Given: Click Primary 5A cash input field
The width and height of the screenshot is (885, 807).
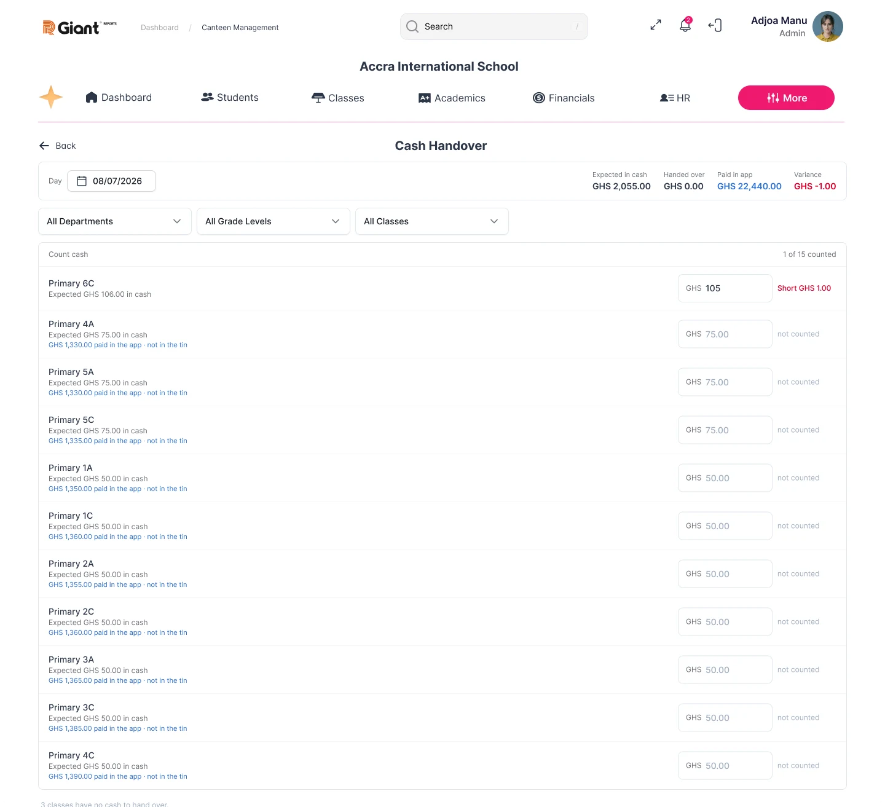Looking at the screenshot, I should (725, 382).
